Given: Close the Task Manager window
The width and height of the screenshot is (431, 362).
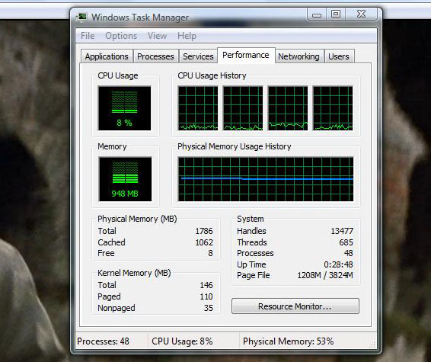Looking at the screenshot, I should point(361,14).
